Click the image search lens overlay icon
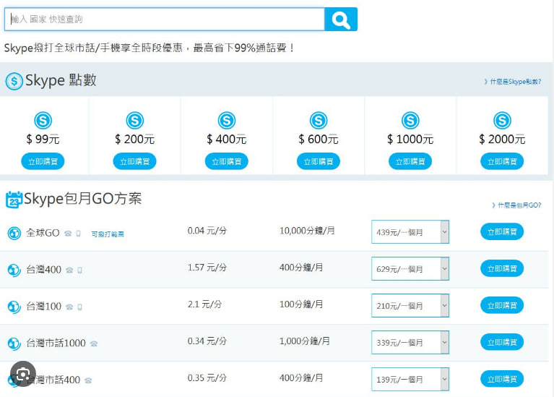This screenshot has width=554, height=397. 23,374
